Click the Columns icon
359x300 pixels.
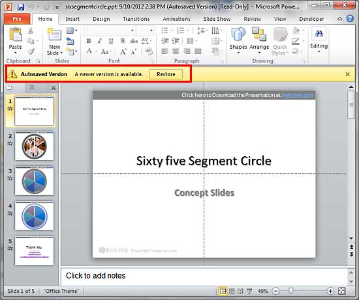(x=190, y=41)
